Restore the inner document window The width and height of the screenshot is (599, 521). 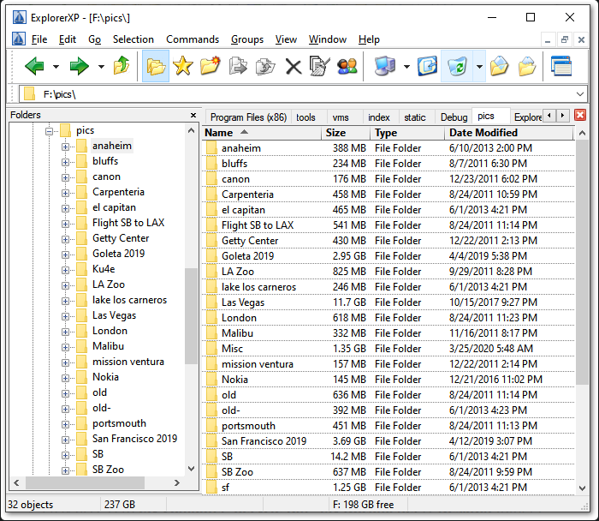point(565,39)
